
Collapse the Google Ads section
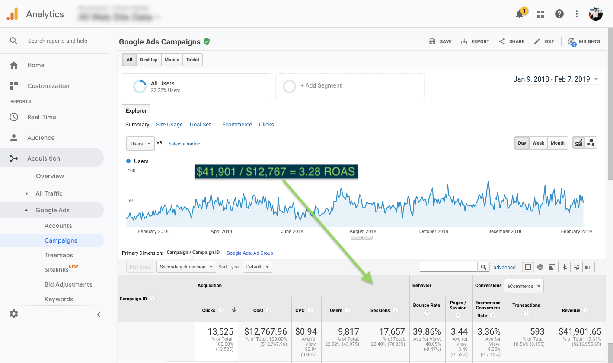pyautogui.click(x=26, y=210)
